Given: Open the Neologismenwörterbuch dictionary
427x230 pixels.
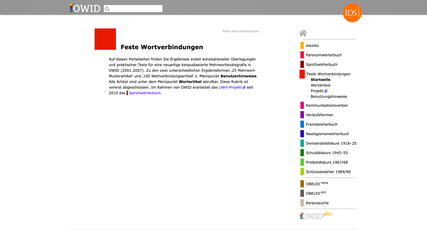Looking at the screenshot, I should coord(327,134).
